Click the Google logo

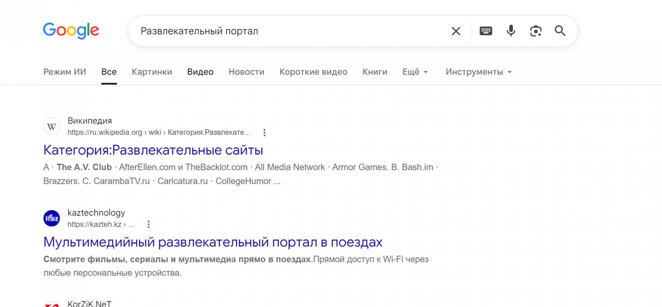pos(71,31)
